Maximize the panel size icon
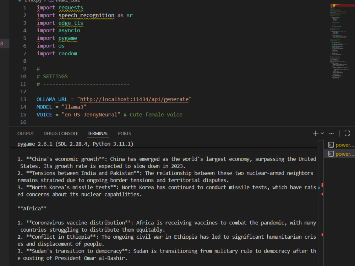This screenshot has height=266, width=355. point(347,133)
